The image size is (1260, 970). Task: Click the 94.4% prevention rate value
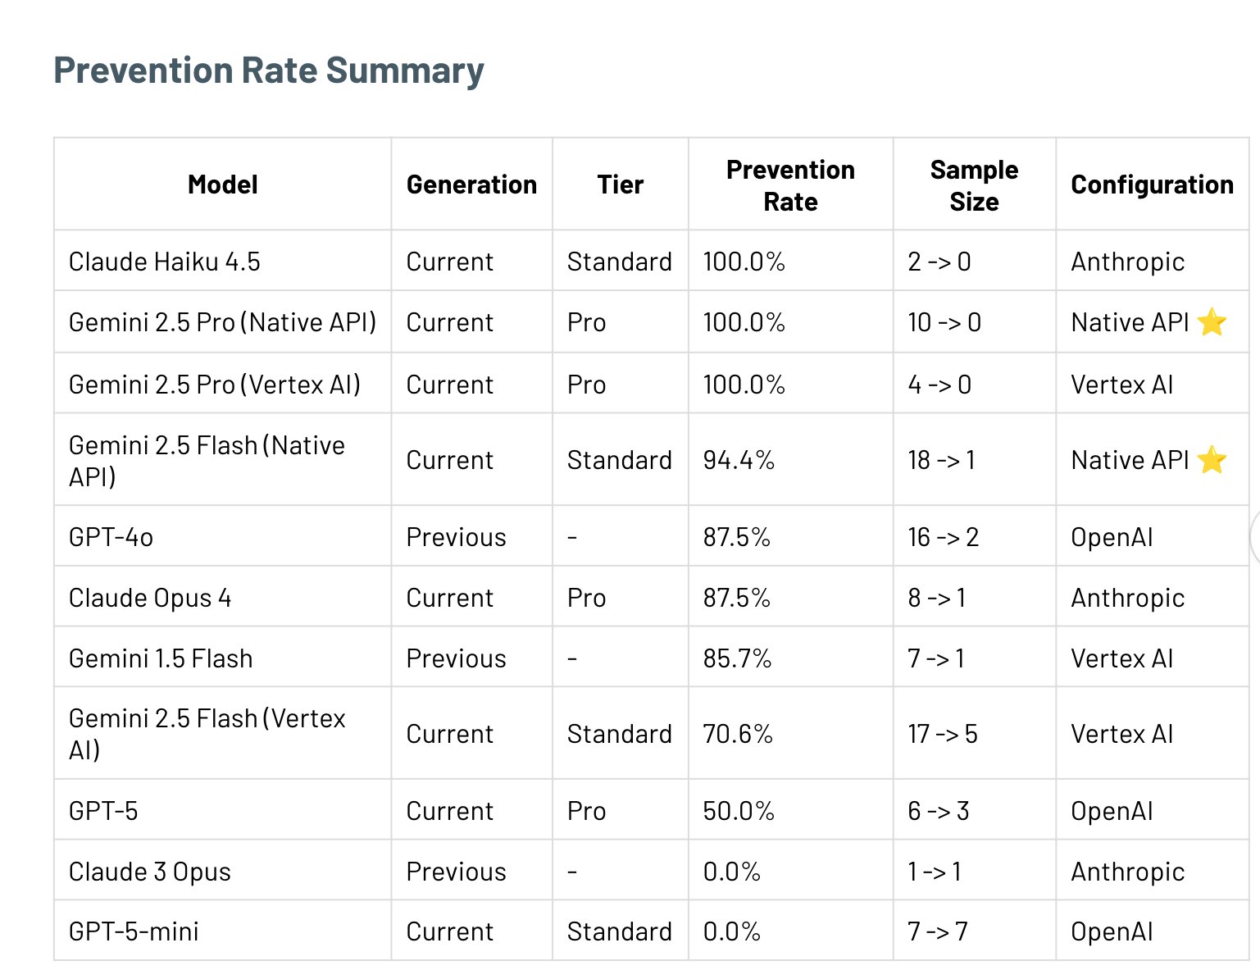click(x=739, y=460)
